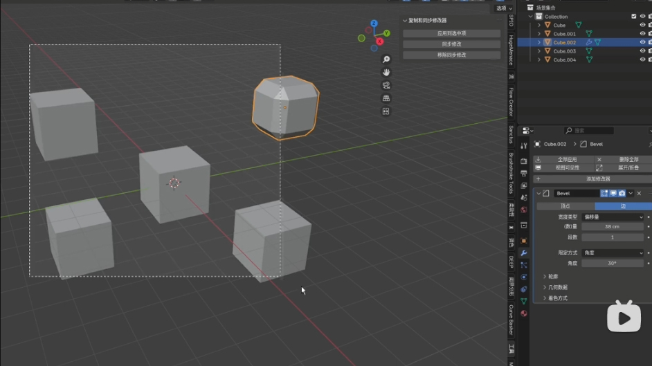This screenshot has width=652, height=366.
Task: Click the blue Z axis gizmo ball
Action: 374,24
